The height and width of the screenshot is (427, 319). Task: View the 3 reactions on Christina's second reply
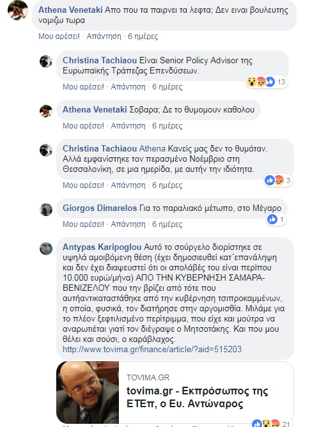coord(278,180)
